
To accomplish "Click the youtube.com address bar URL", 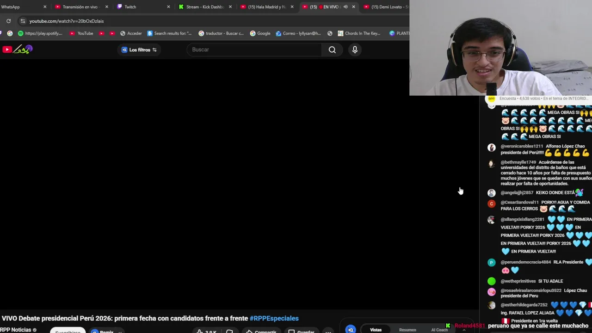I will coord(67,21).
